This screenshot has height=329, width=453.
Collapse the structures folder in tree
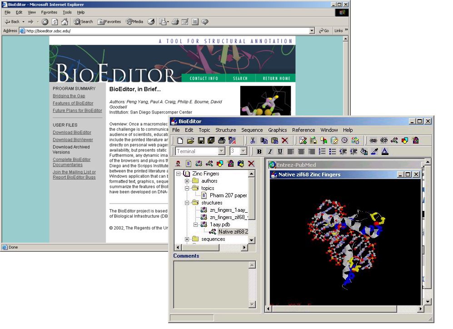point(187,203)
